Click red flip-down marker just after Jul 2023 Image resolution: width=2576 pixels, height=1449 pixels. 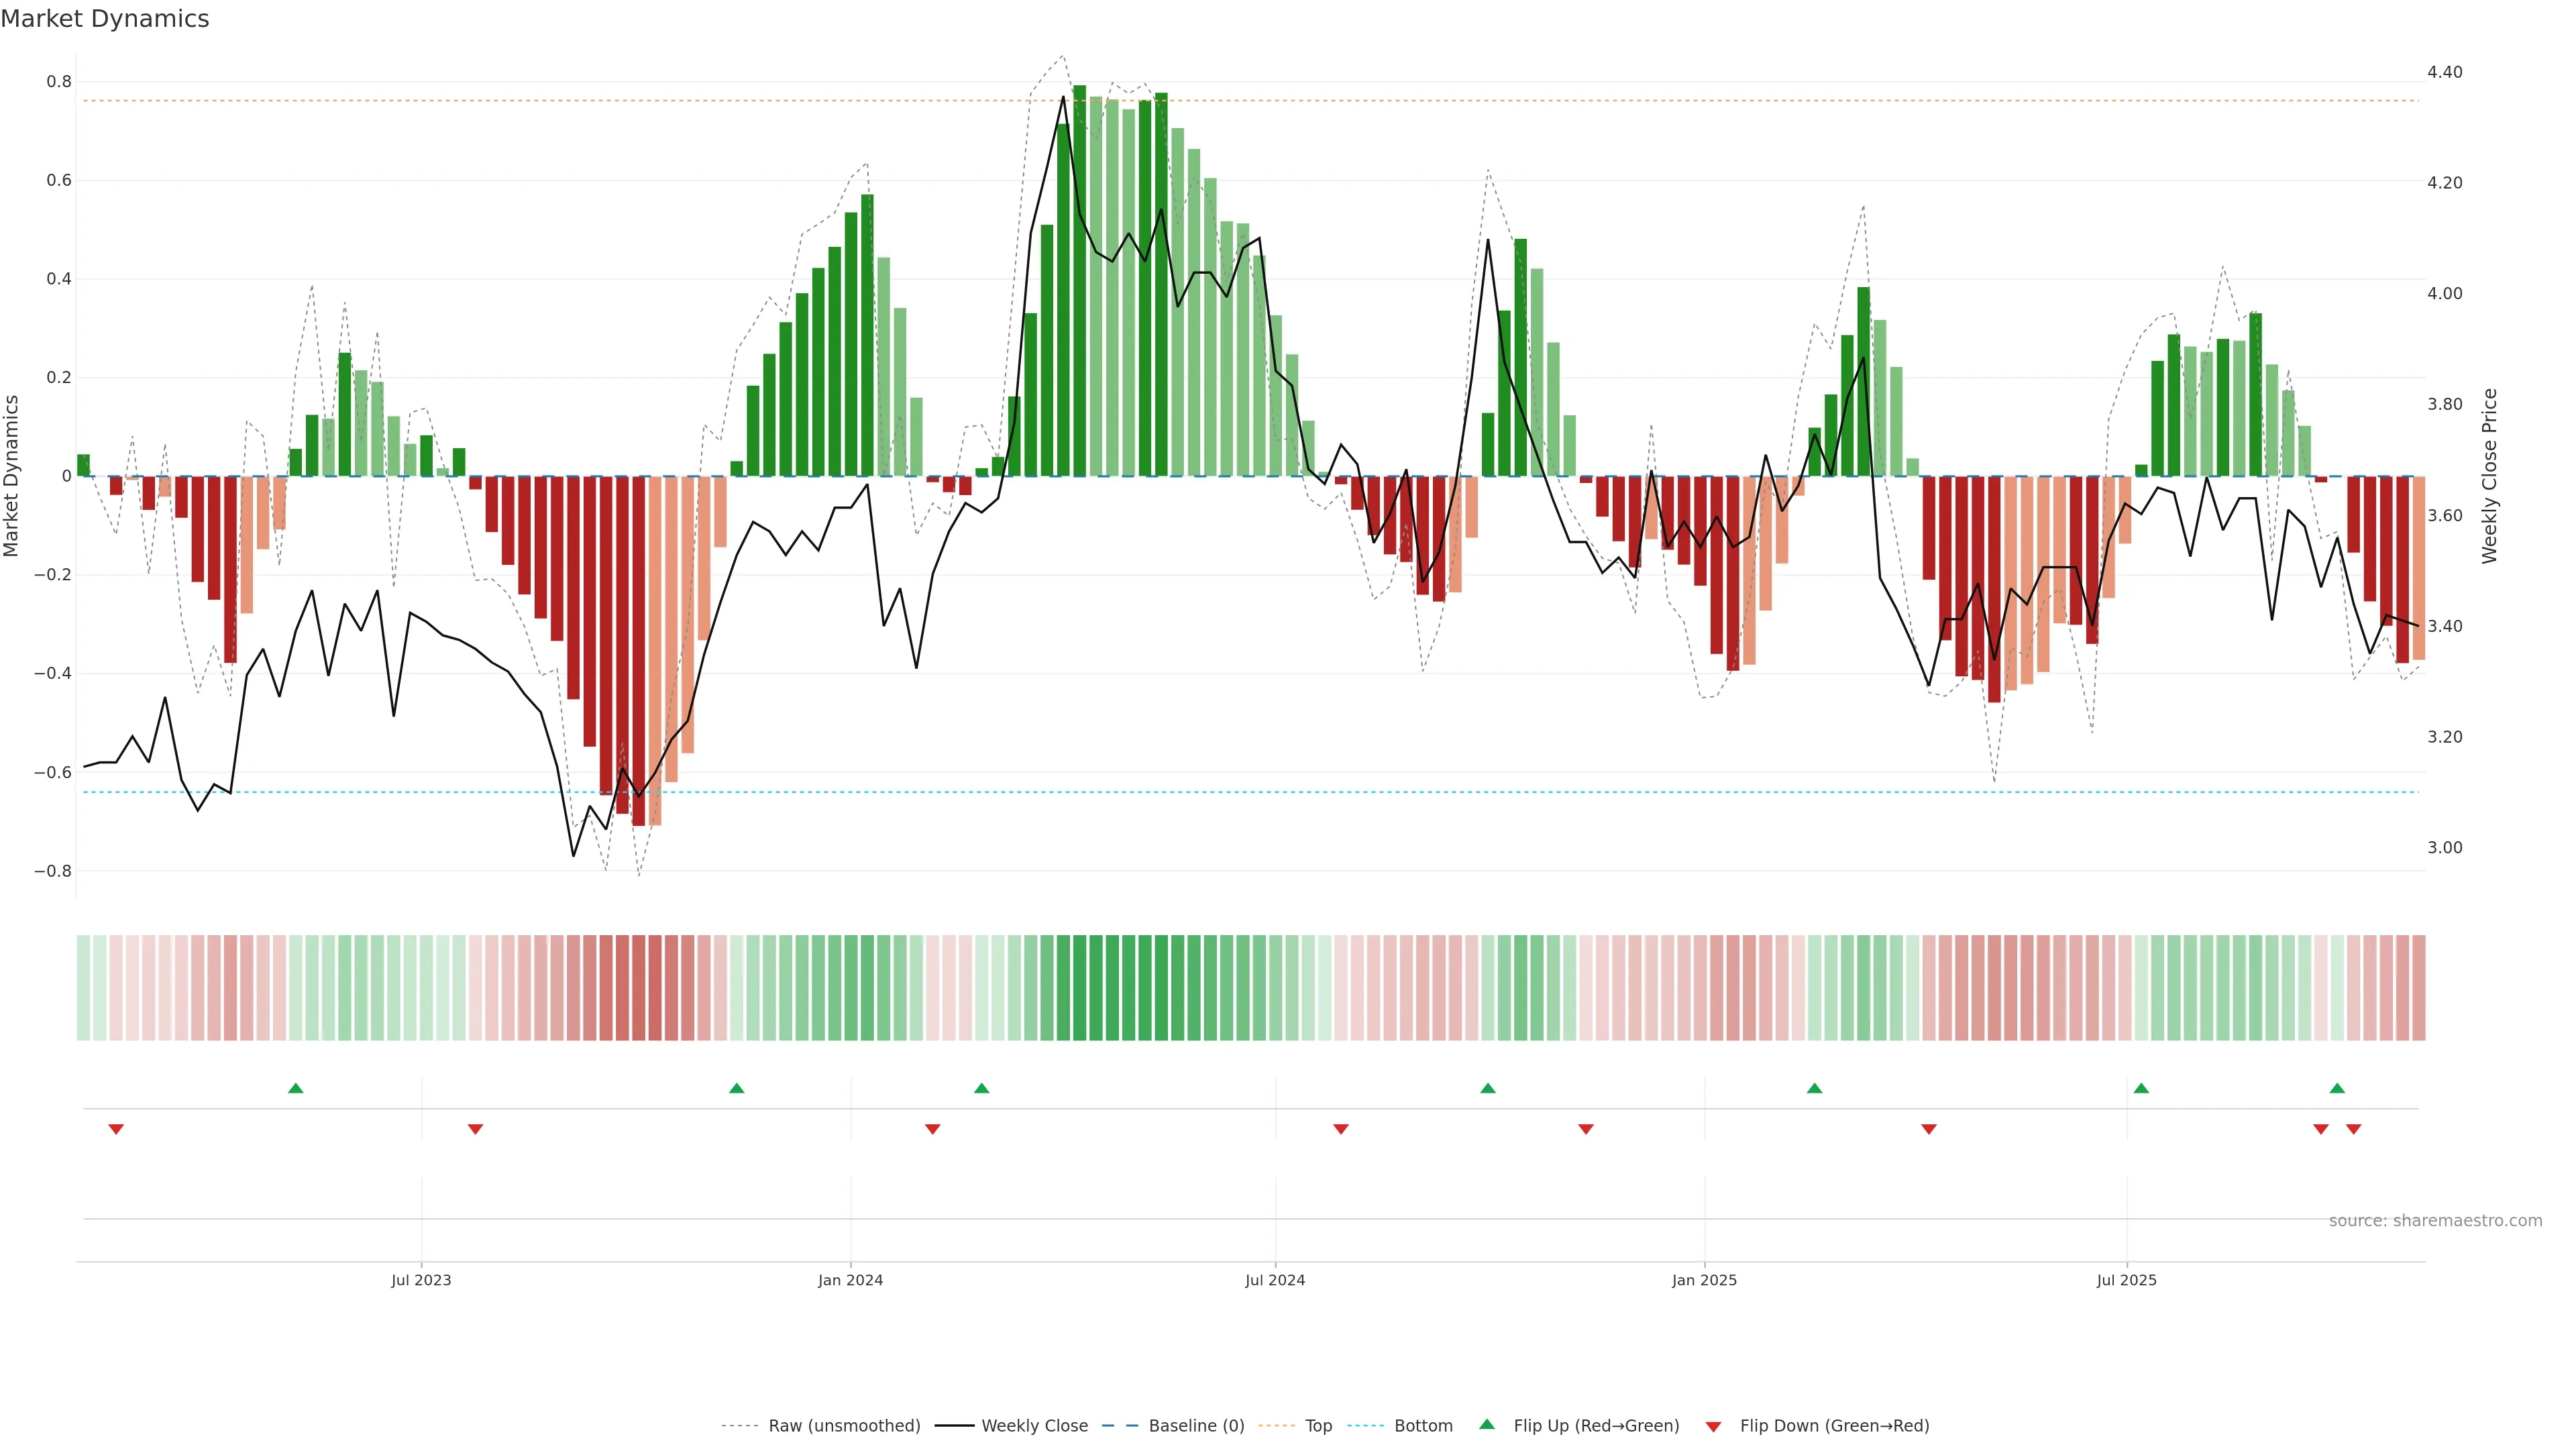tap(475, 1129)
